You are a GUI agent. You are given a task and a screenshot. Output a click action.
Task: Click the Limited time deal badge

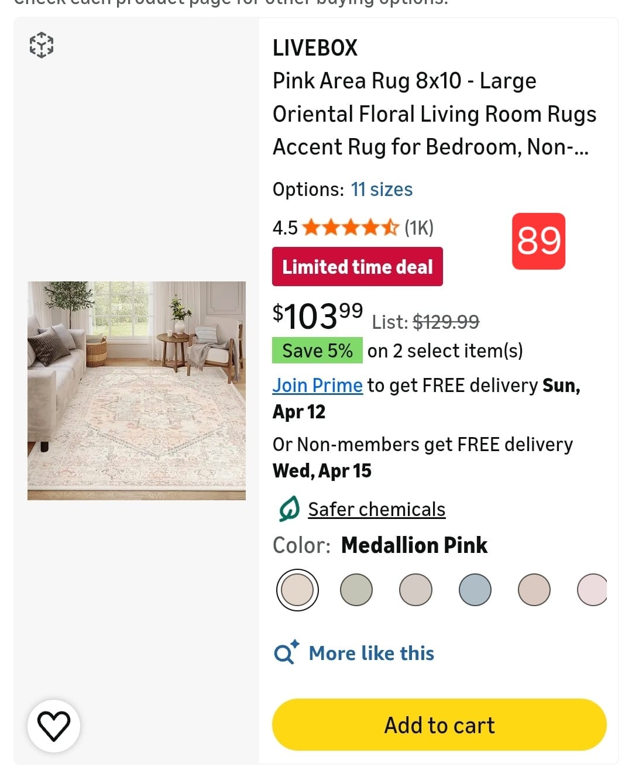[357, 267]
